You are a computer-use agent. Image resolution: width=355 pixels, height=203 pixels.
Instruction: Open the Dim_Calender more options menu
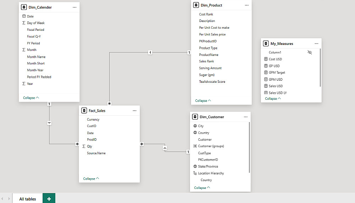coord(75,7)
